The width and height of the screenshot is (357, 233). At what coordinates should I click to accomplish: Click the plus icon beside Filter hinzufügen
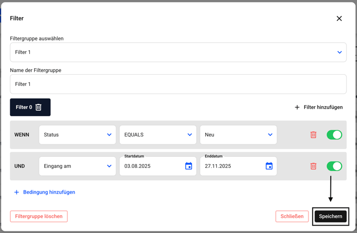tap(297, 107)
